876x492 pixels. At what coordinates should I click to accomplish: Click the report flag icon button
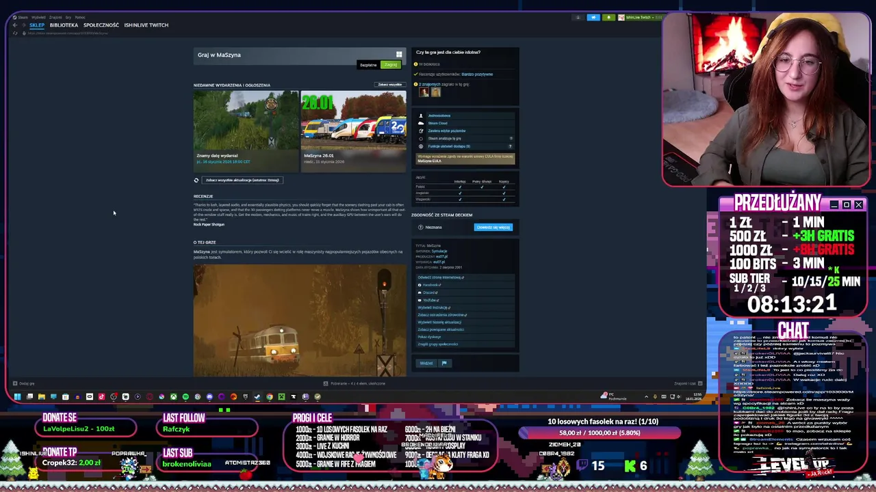pos(443,364)
